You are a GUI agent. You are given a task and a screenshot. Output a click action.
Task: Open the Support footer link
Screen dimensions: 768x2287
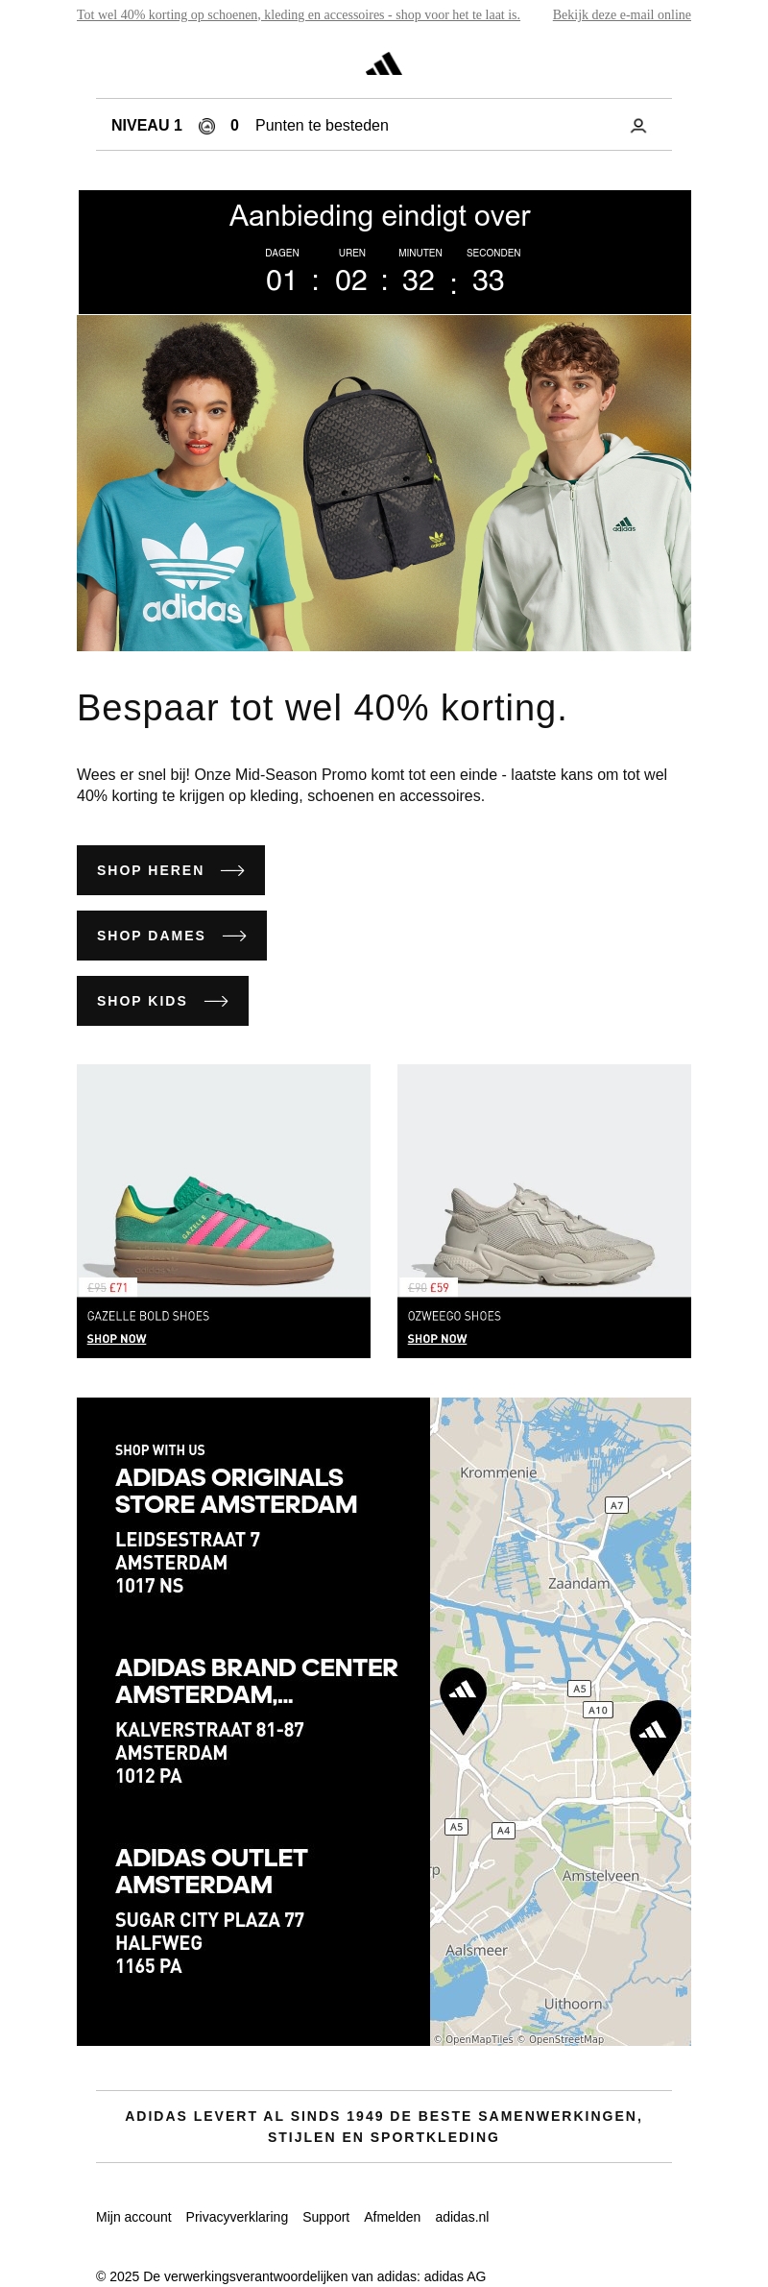(x=325, y=2217)
